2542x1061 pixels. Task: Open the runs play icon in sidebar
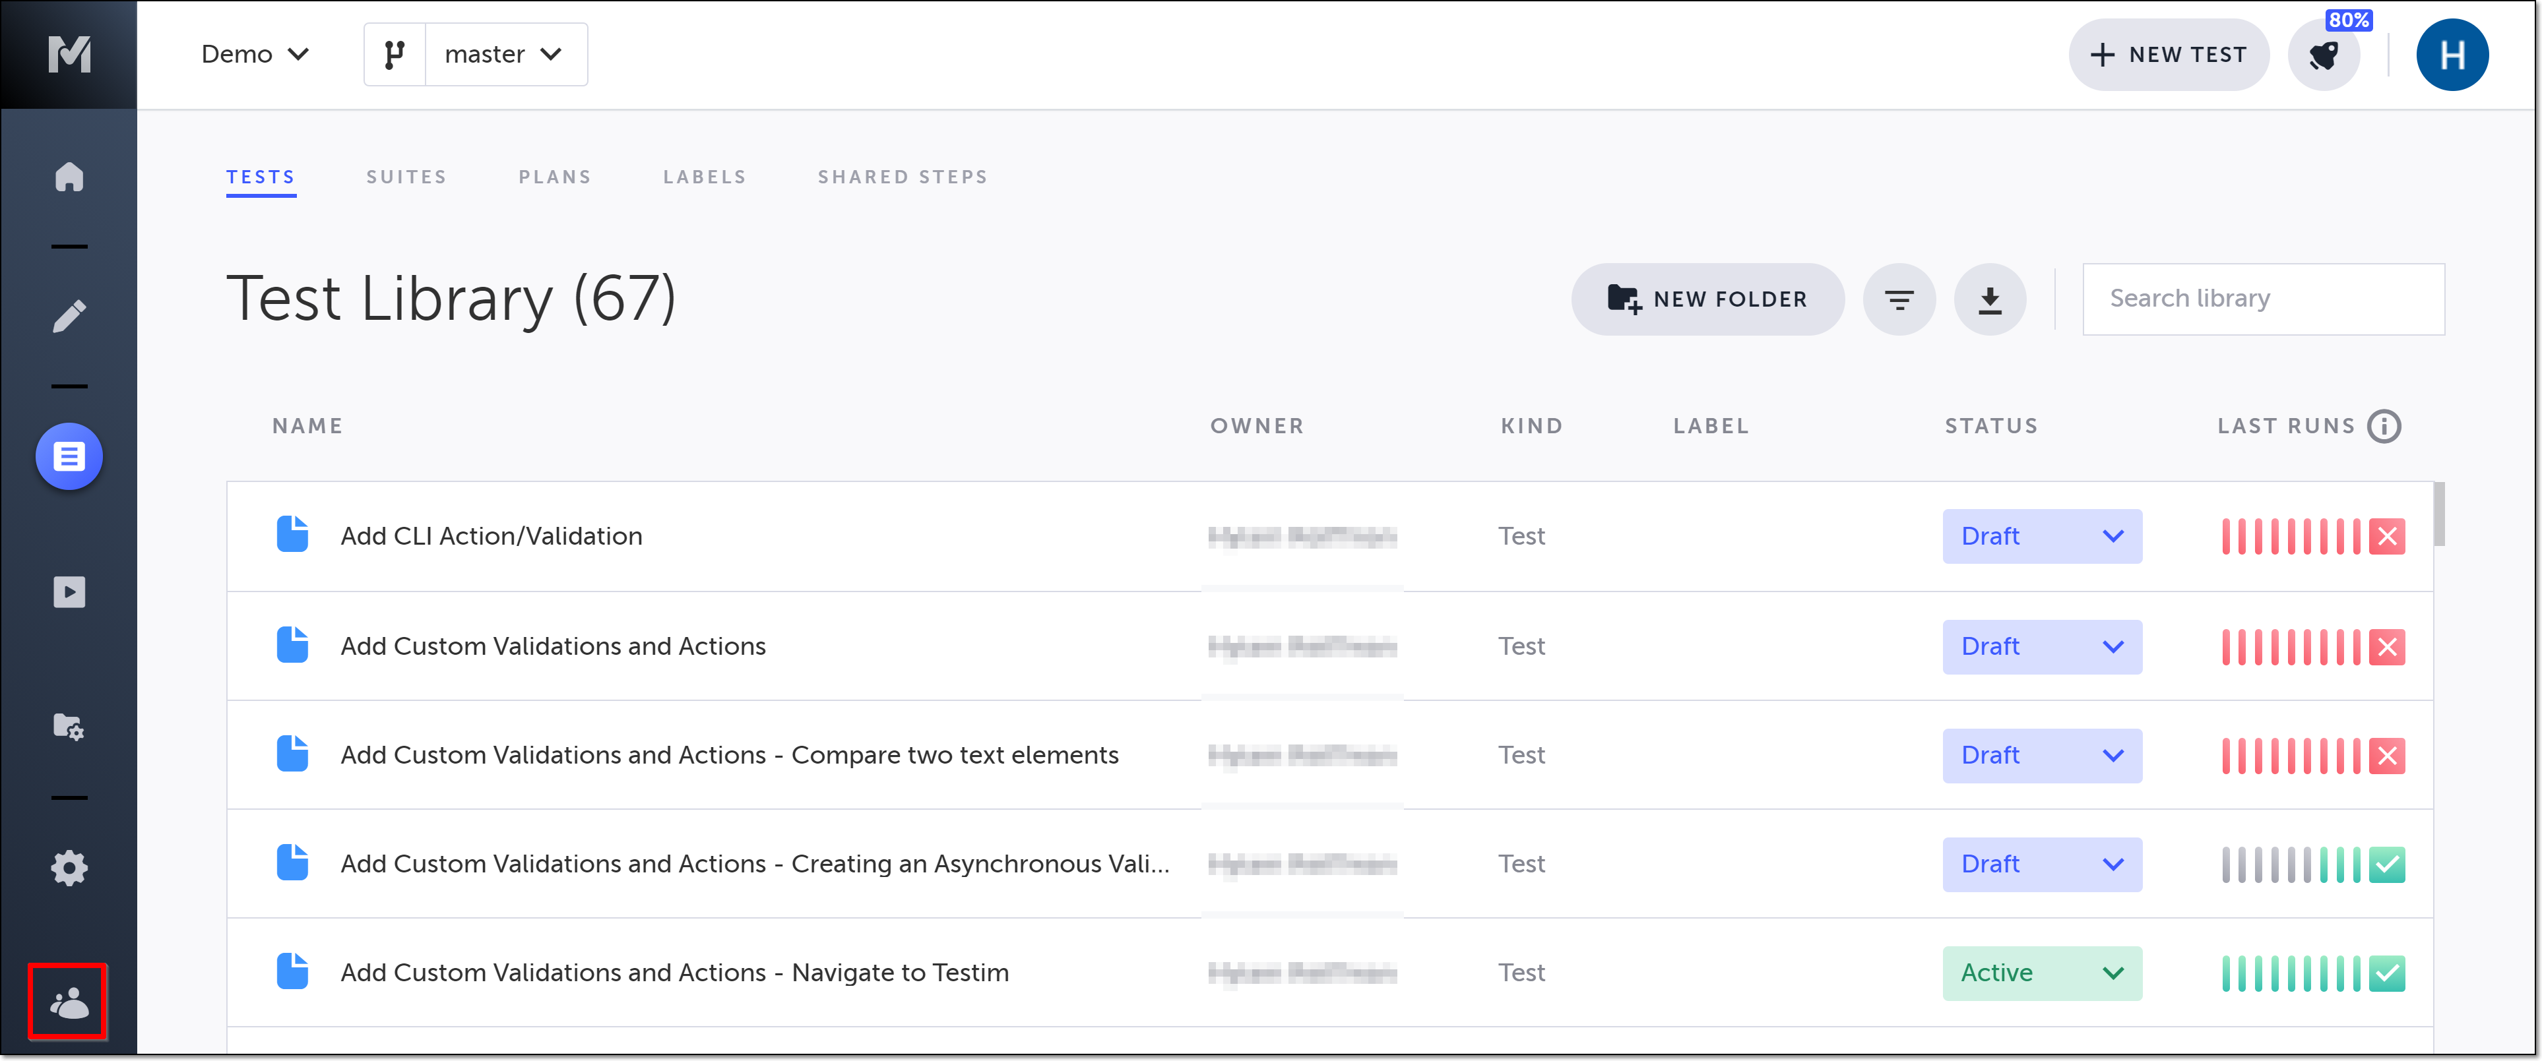[x=68, y=591]
